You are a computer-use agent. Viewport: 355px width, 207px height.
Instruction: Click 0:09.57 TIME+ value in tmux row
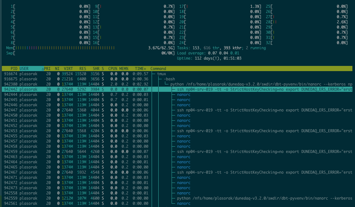[x=141, y=74]
